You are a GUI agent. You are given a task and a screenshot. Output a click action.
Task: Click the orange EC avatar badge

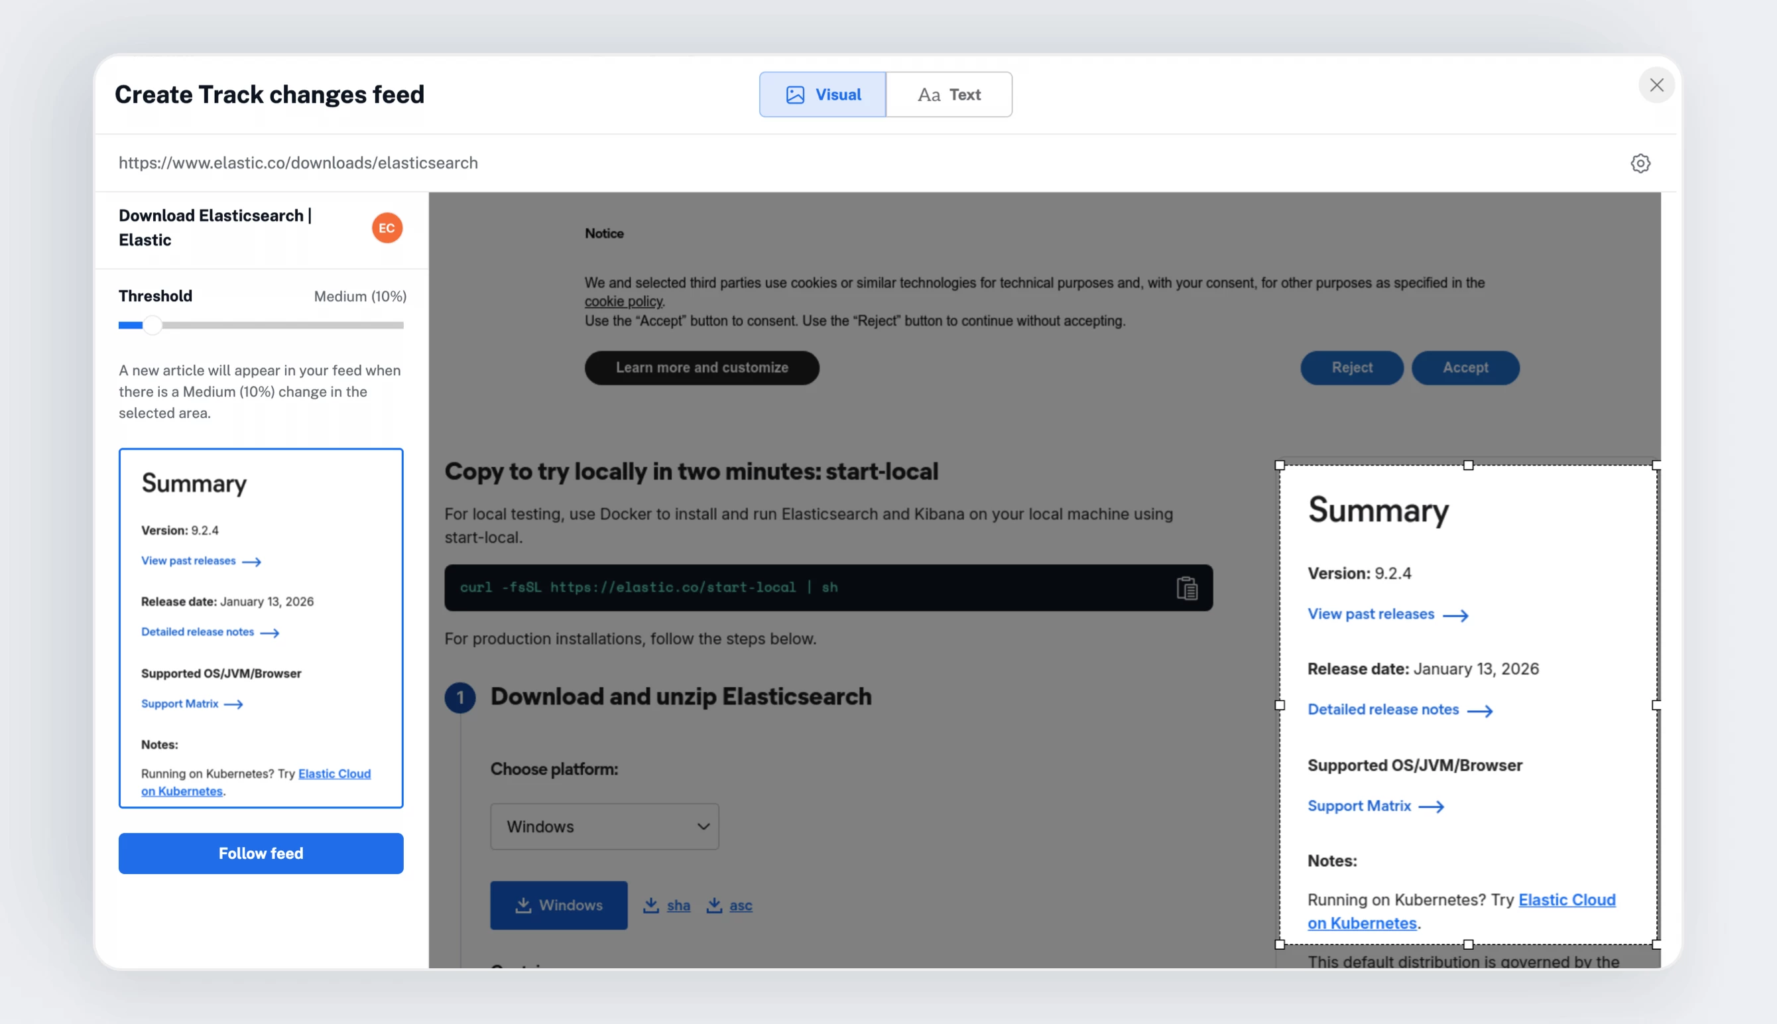(387, 228)
